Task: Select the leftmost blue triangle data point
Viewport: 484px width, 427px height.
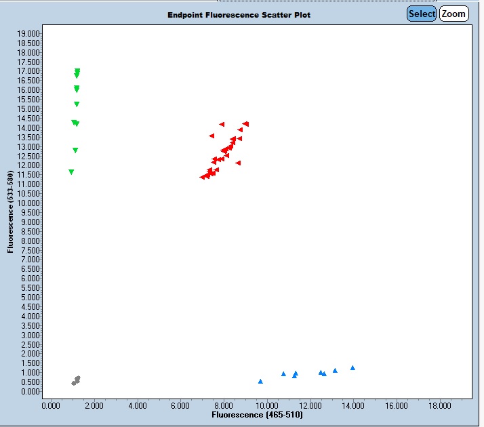Action: [260, 381]
